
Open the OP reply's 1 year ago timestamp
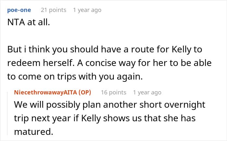(x=147, y=92)
